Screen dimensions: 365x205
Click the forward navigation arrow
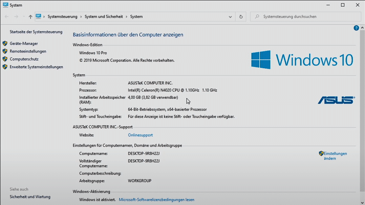point(16,17)
